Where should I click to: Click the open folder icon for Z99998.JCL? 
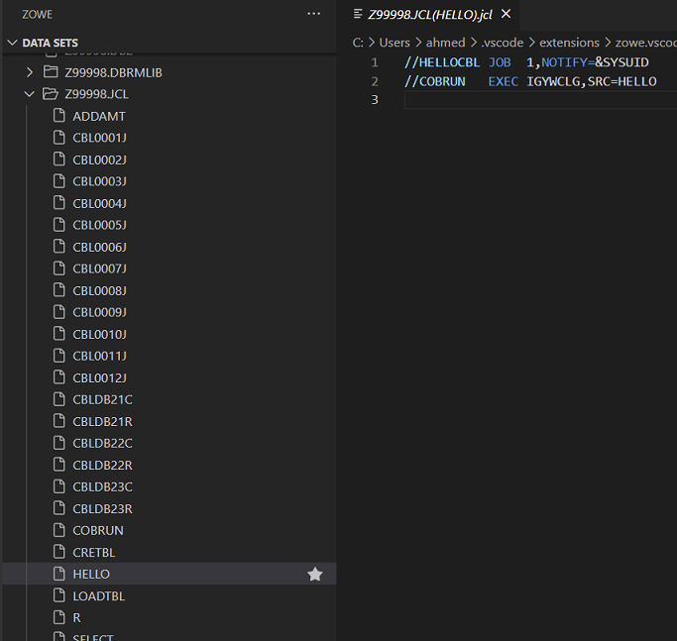point(52,94)
